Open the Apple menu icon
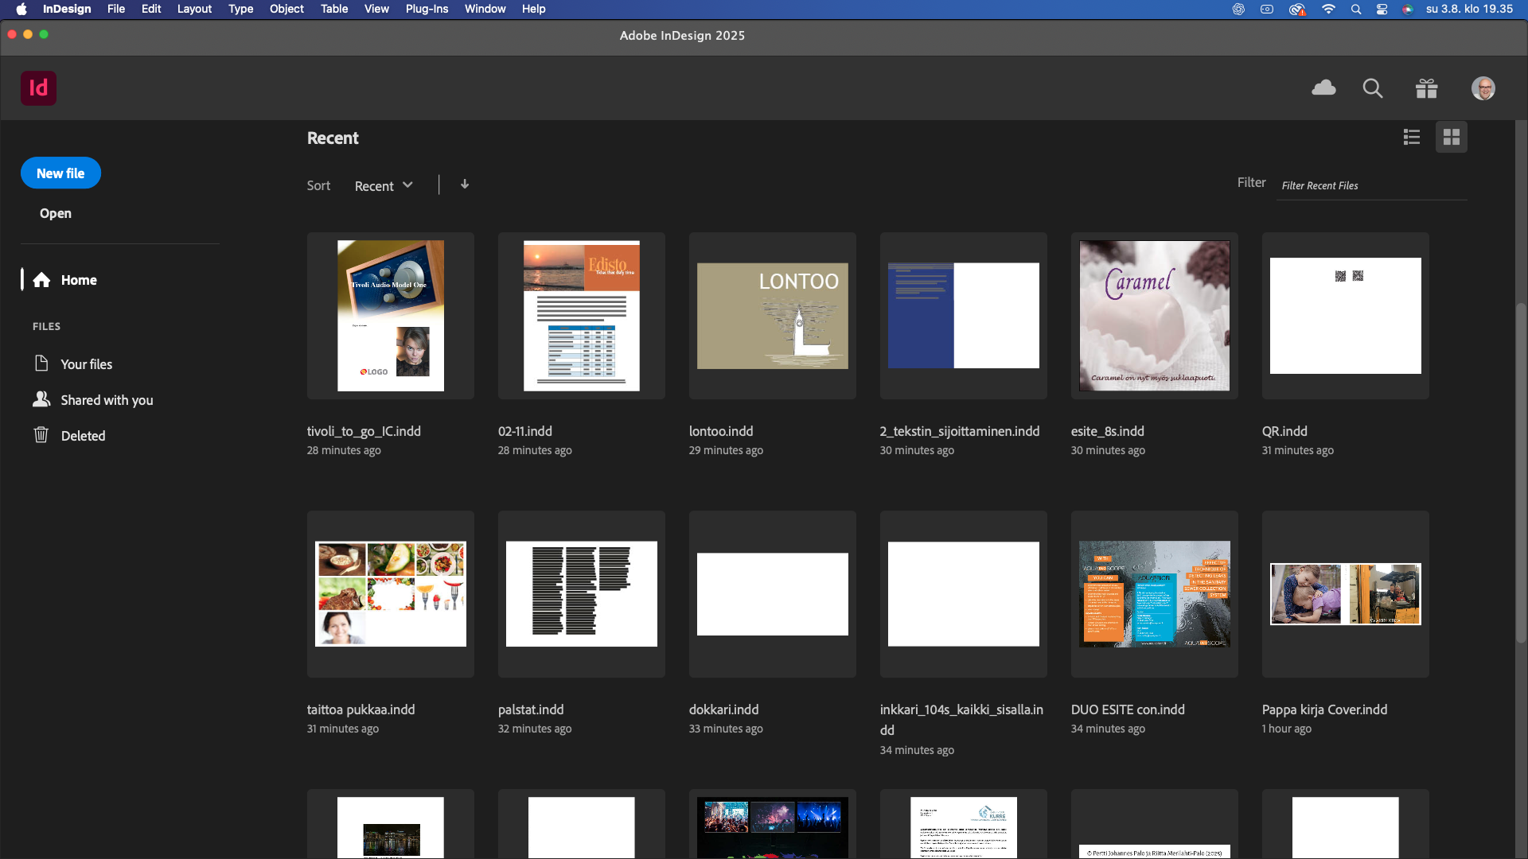The image size is (1528, 859). pyautogui.click(x=21, y=9)
